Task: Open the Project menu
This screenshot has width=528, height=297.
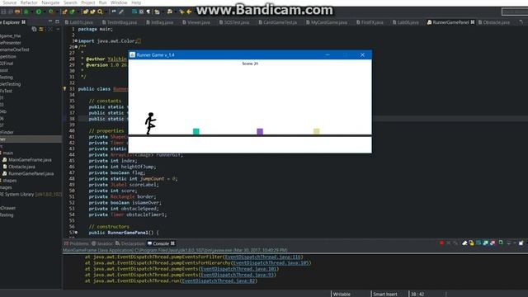Action: (88, 2)
